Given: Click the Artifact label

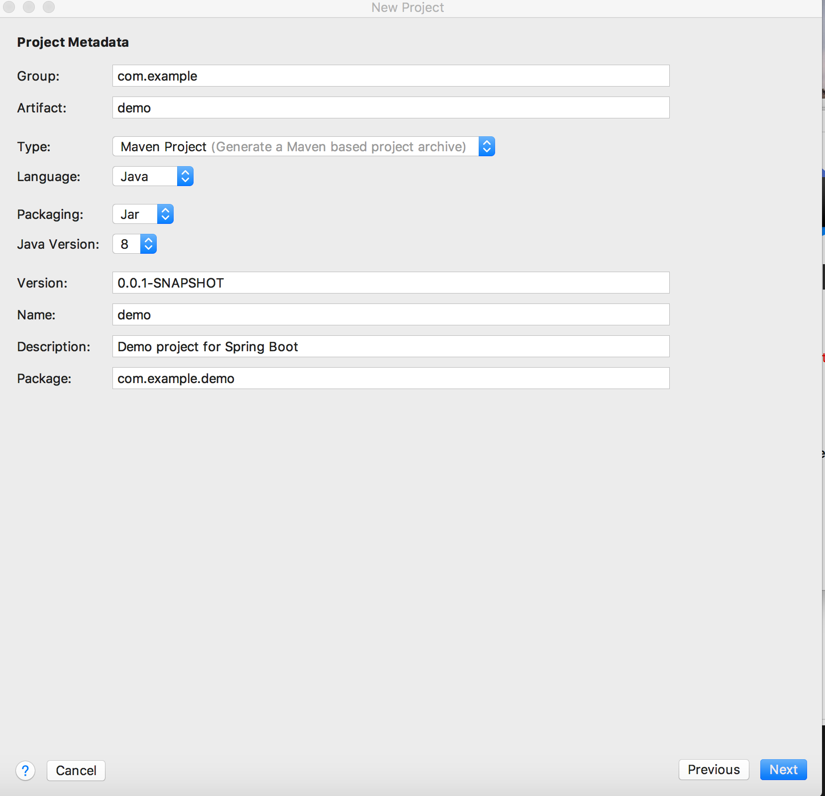Looking at the screenshot, I should (x=42, y=108).
